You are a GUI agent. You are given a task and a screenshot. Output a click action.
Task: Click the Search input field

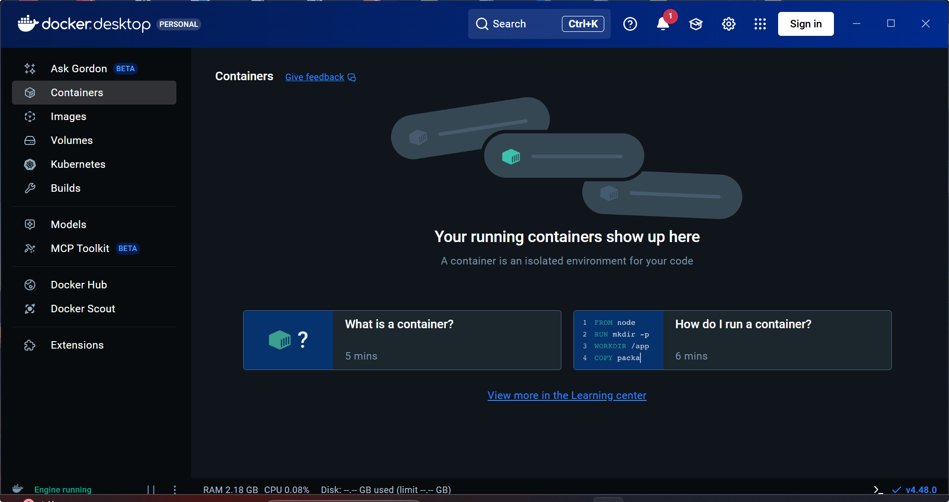pyautogui.click(x=540, y=24)
